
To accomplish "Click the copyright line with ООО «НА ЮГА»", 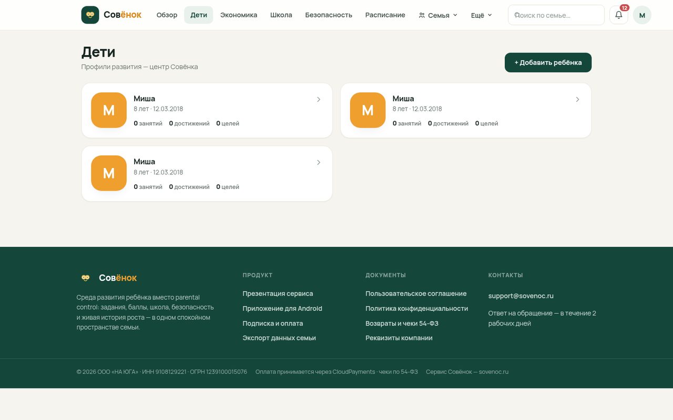I will coord(162,372).
